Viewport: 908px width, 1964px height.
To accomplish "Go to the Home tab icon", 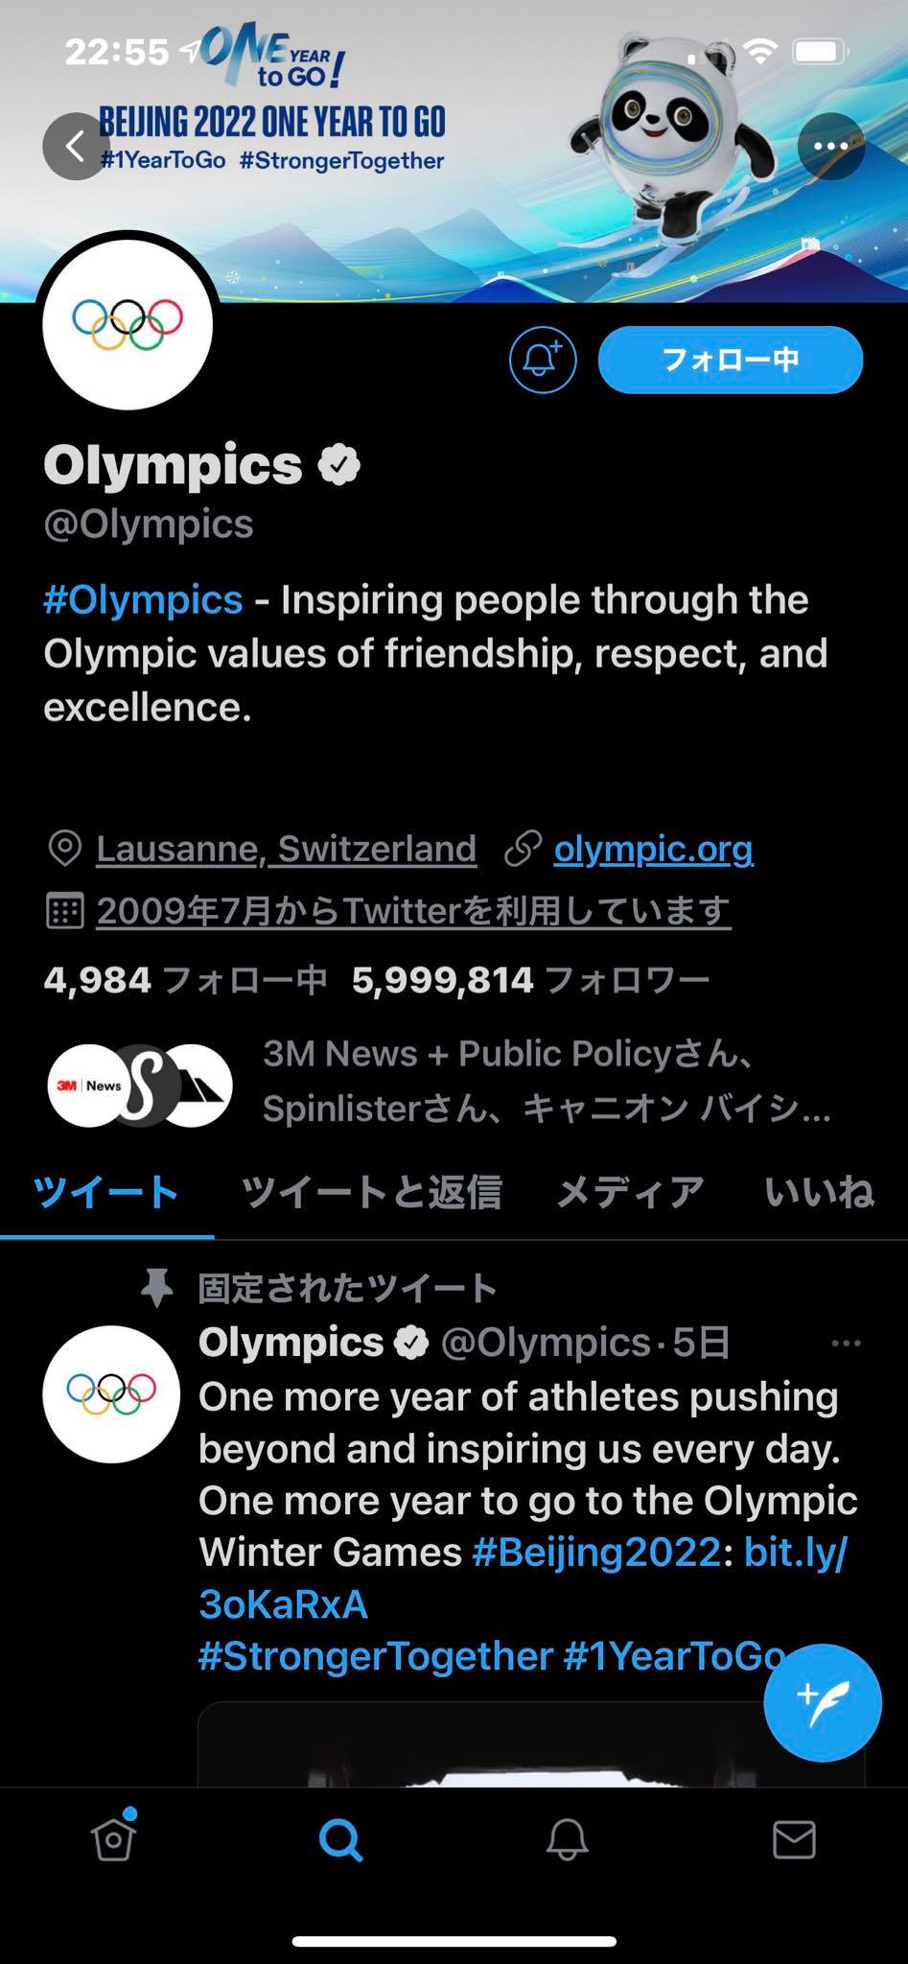I will coord(114,1838).
